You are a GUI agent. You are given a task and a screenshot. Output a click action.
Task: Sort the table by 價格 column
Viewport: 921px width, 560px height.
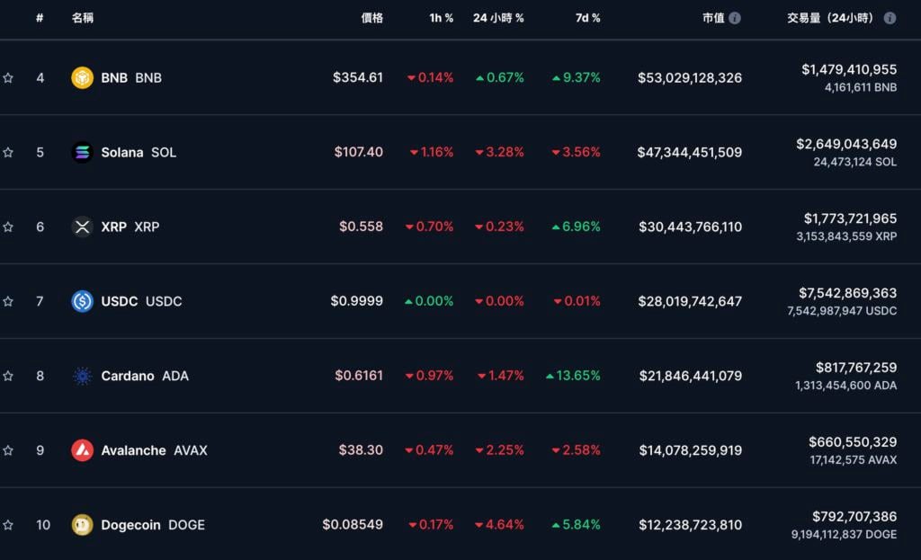point(371,18)
